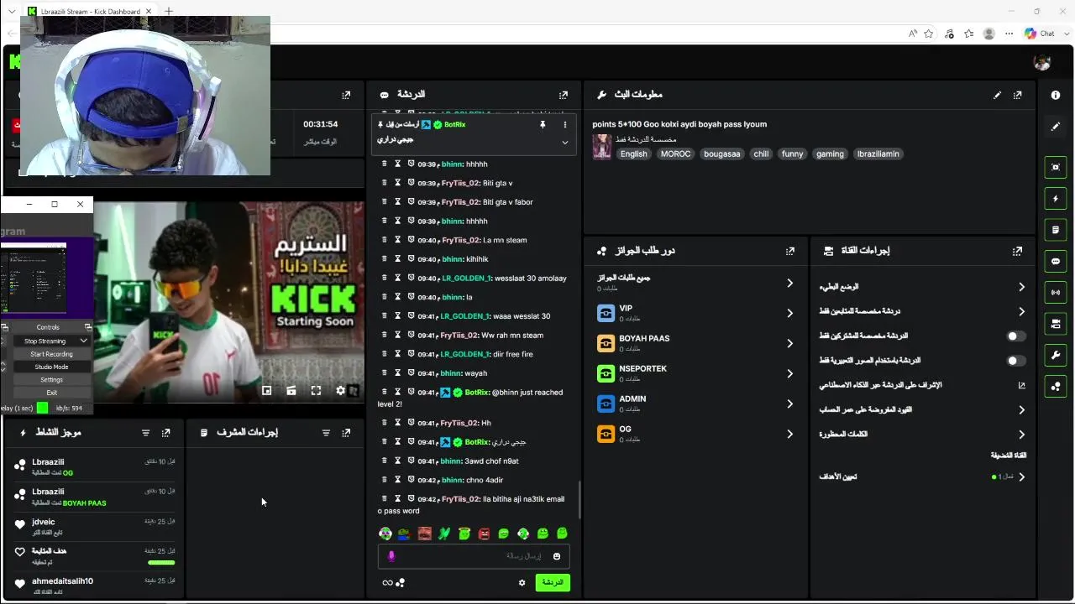Open Stop Streaming dropdown arrow in OBS
The width and height of the screenshot is (1075, 604).
click(84, 341)
